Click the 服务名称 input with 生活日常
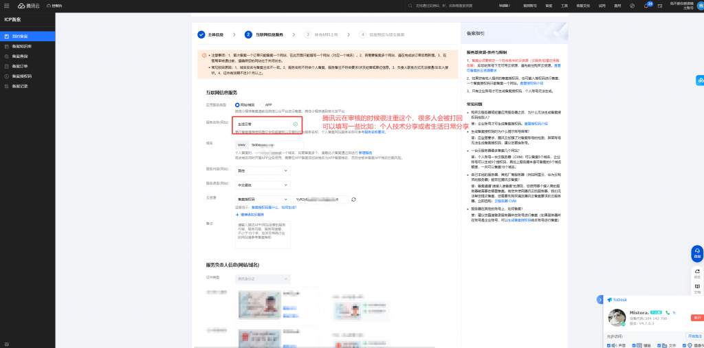 pos(263,124)
